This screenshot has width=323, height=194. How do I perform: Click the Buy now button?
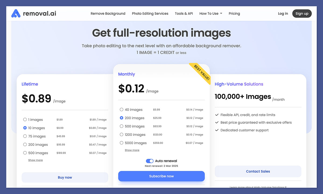[x=65, y=177]
